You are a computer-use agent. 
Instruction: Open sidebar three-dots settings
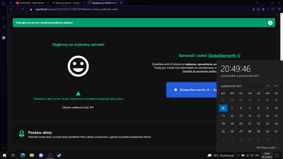[x=4, y=148]
